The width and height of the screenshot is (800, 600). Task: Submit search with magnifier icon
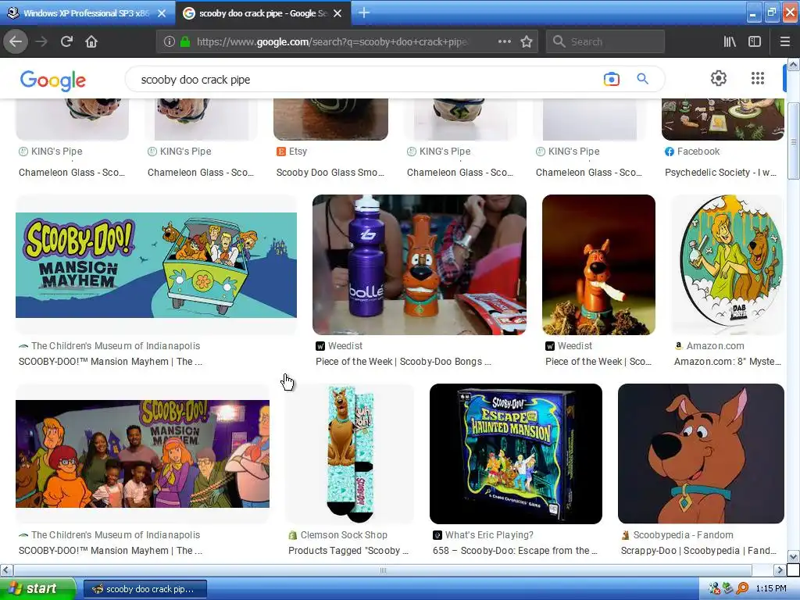pyautogui.click(x=642, y=79)
